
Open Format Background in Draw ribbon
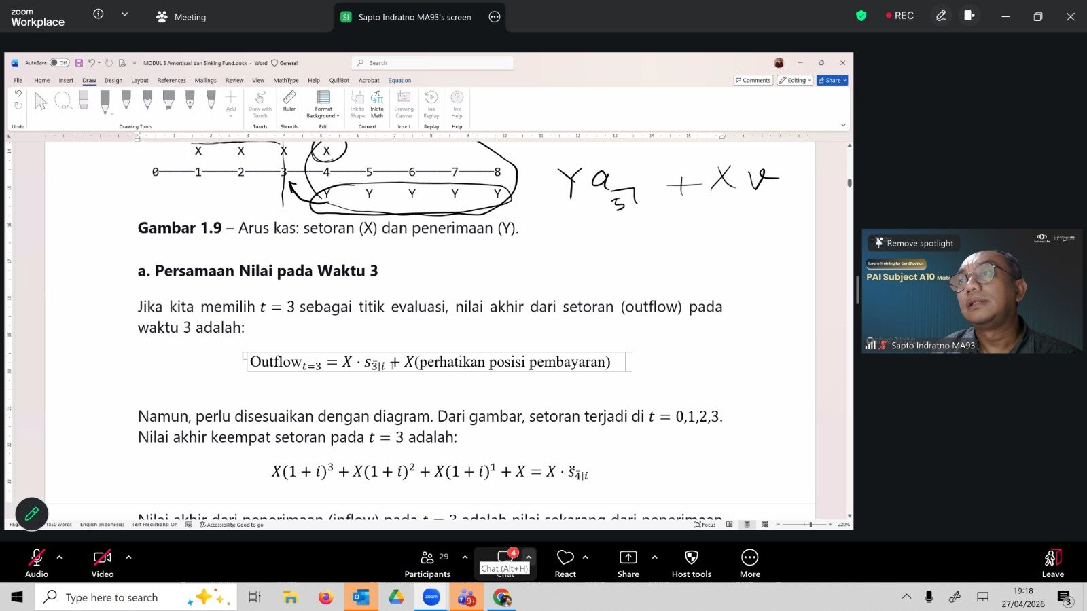(x=323, y=104)
